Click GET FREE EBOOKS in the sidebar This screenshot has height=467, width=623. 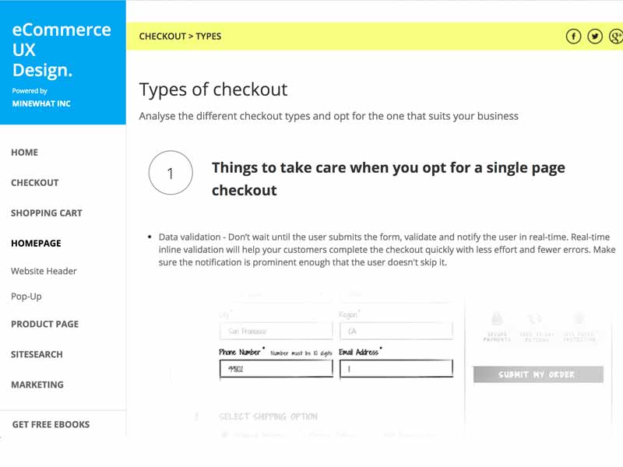[50, 424]
